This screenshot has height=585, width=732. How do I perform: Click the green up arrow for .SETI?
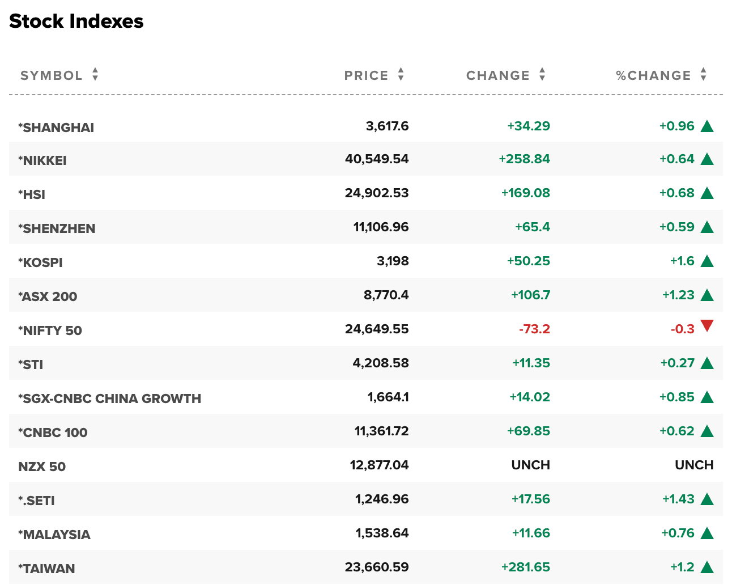(x=707, y=499)
